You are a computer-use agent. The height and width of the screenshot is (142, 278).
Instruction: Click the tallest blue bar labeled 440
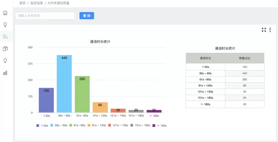[64, 84]
